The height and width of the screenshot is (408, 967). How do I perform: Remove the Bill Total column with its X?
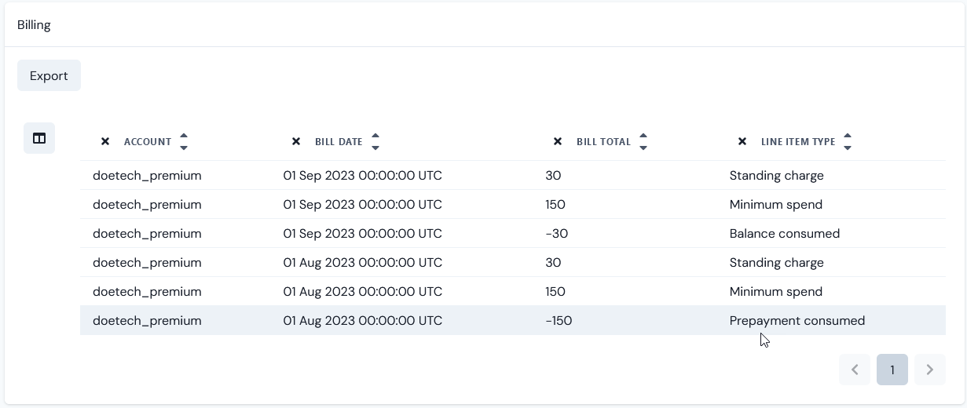(558, 142)
